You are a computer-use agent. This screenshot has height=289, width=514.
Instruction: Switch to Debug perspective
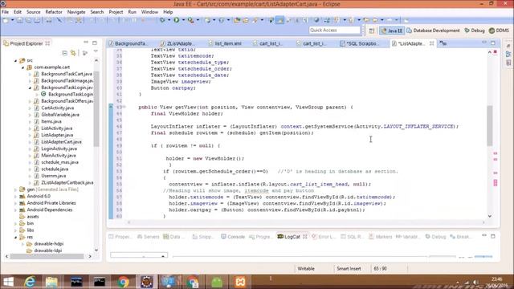click(x=475, y=31)
